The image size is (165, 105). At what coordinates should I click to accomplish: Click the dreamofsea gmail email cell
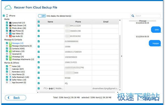point(105,89)
